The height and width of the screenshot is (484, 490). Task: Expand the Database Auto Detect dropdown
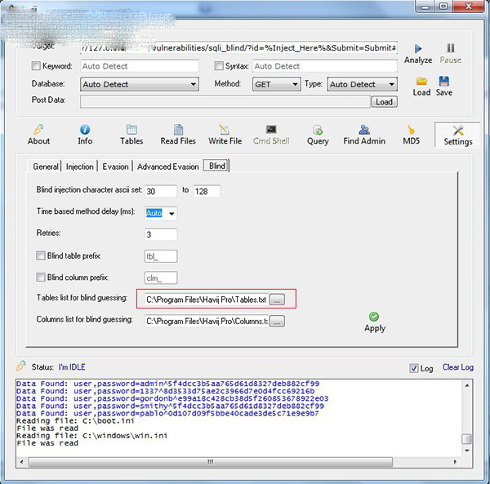(x=193, y=84)
